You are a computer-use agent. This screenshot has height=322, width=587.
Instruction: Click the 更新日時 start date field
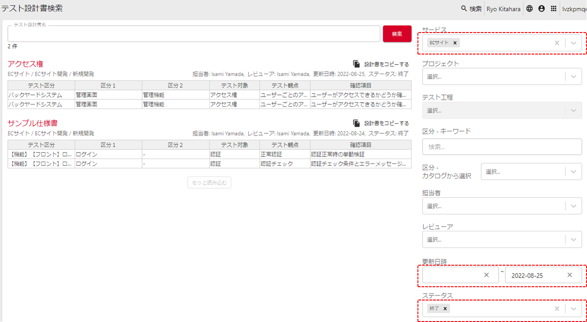[x=460, y=275]
